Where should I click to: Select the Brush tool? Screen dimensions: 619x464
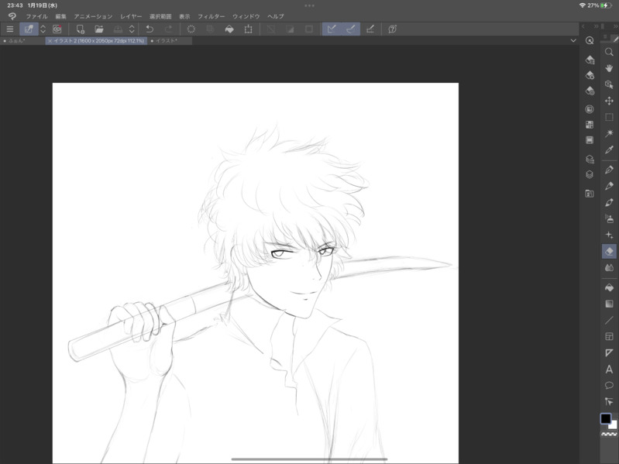609,202
